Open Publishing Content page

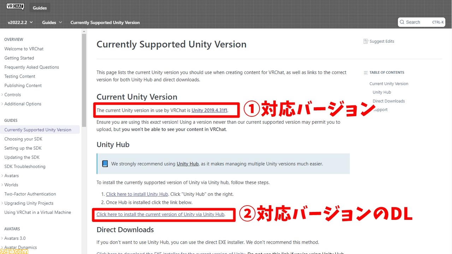click(23, 85)
